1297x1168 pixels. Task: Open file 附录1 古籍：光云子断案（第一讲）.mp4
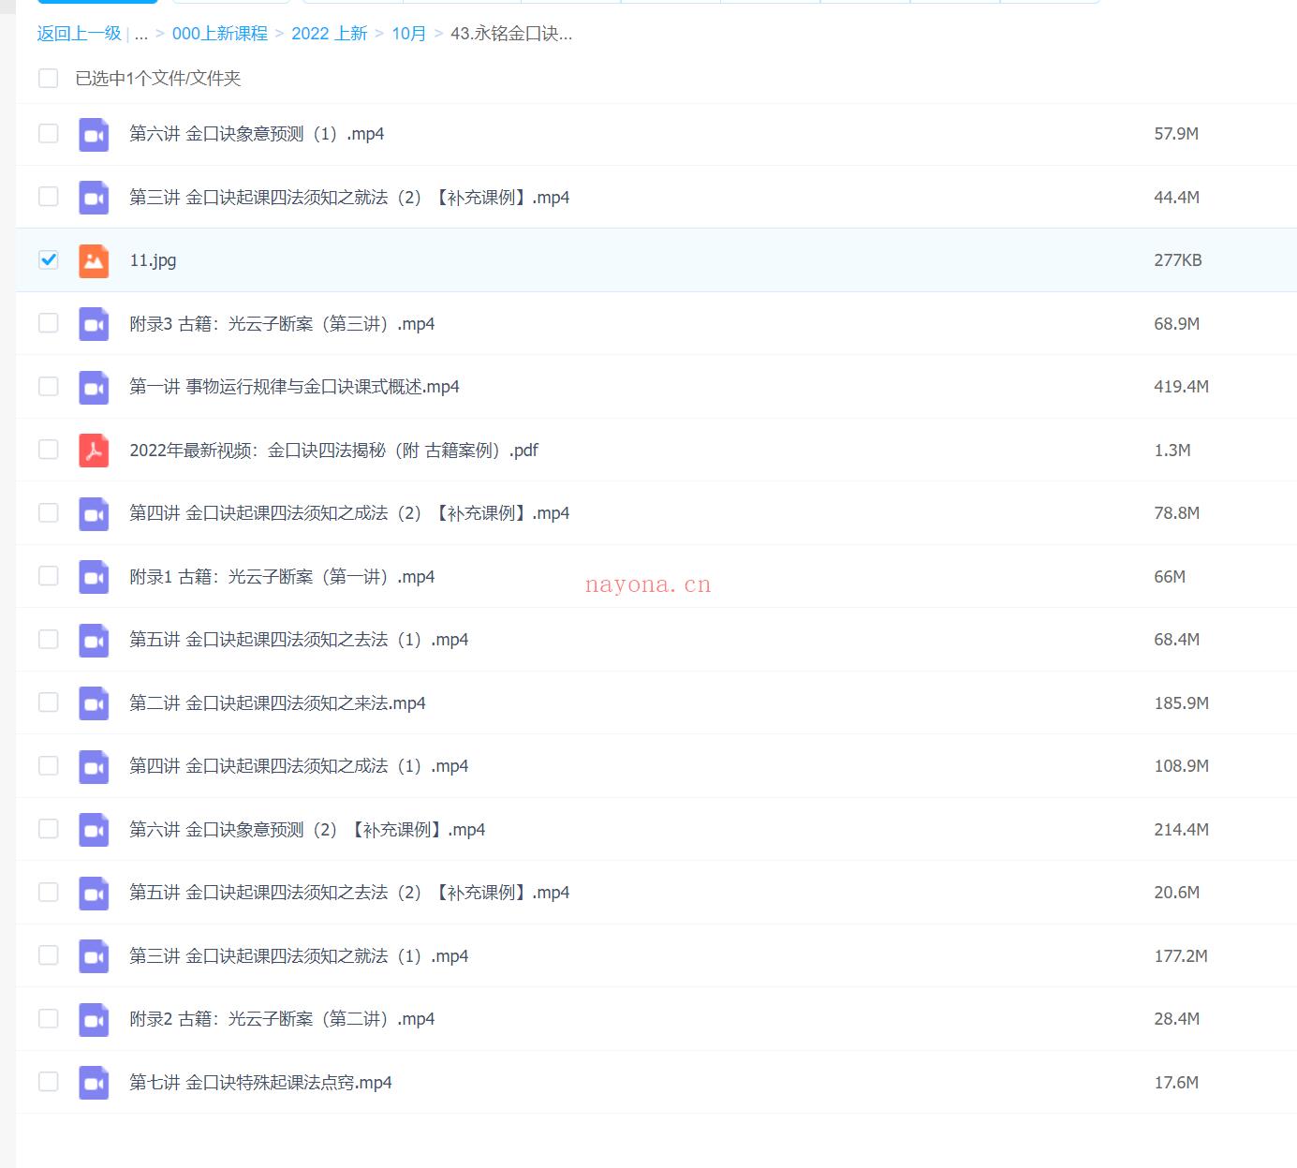click(282, 577)
